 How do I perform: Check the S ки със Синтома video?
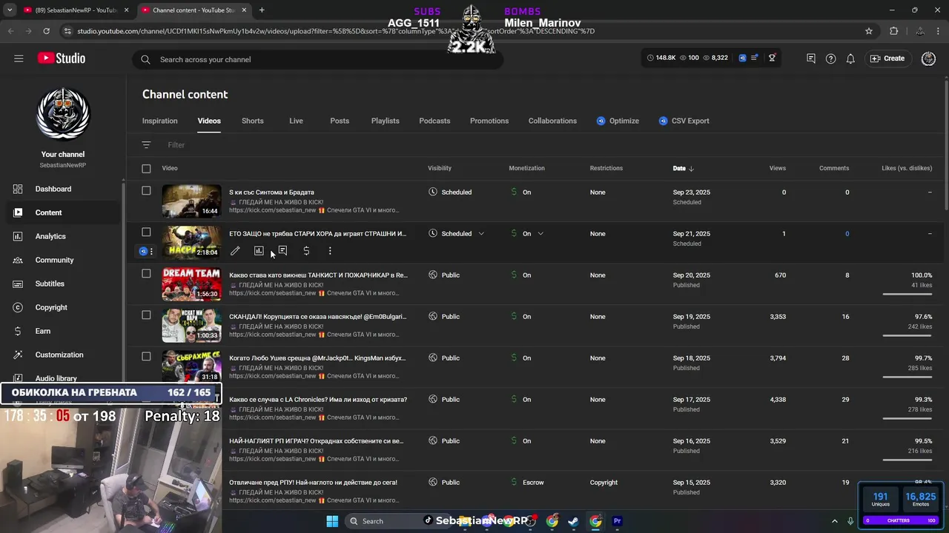coord(146,191)
